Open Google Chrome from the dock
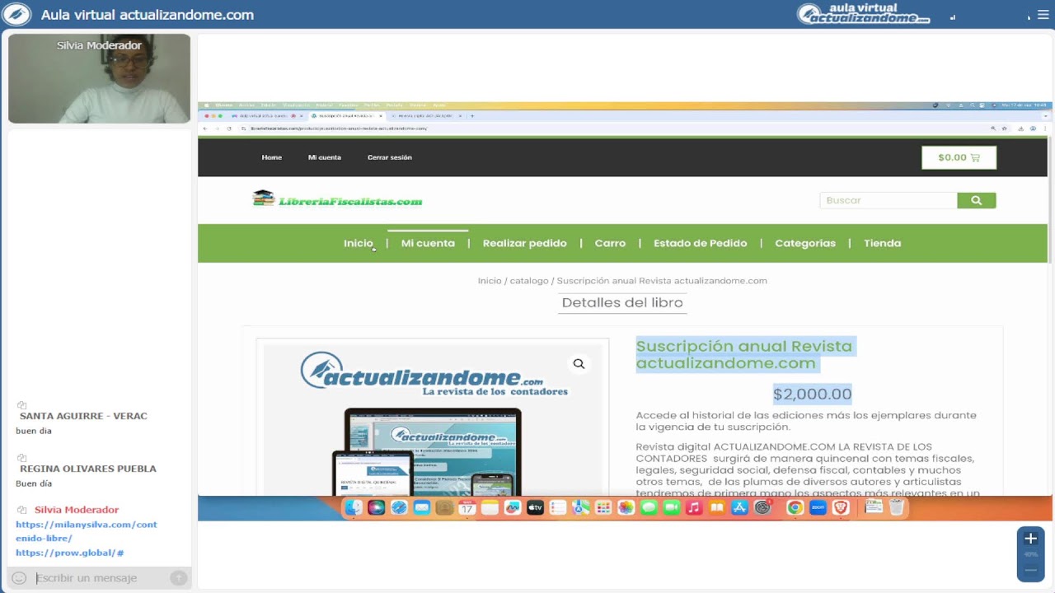Image resolution: width=1055 pixels, height=593 pixels. (x=795, y=507)
